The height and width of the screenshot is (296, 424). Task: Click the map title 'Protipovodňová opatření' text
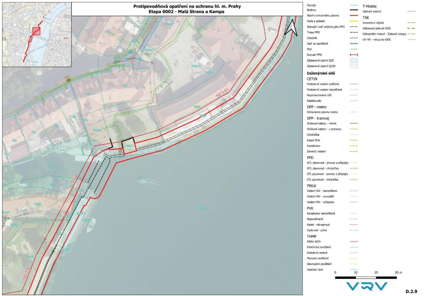[187, 6]
